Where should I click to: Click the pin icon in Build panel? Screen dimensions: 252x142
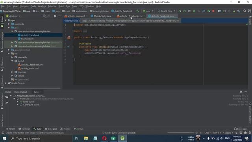click(7, 103)
